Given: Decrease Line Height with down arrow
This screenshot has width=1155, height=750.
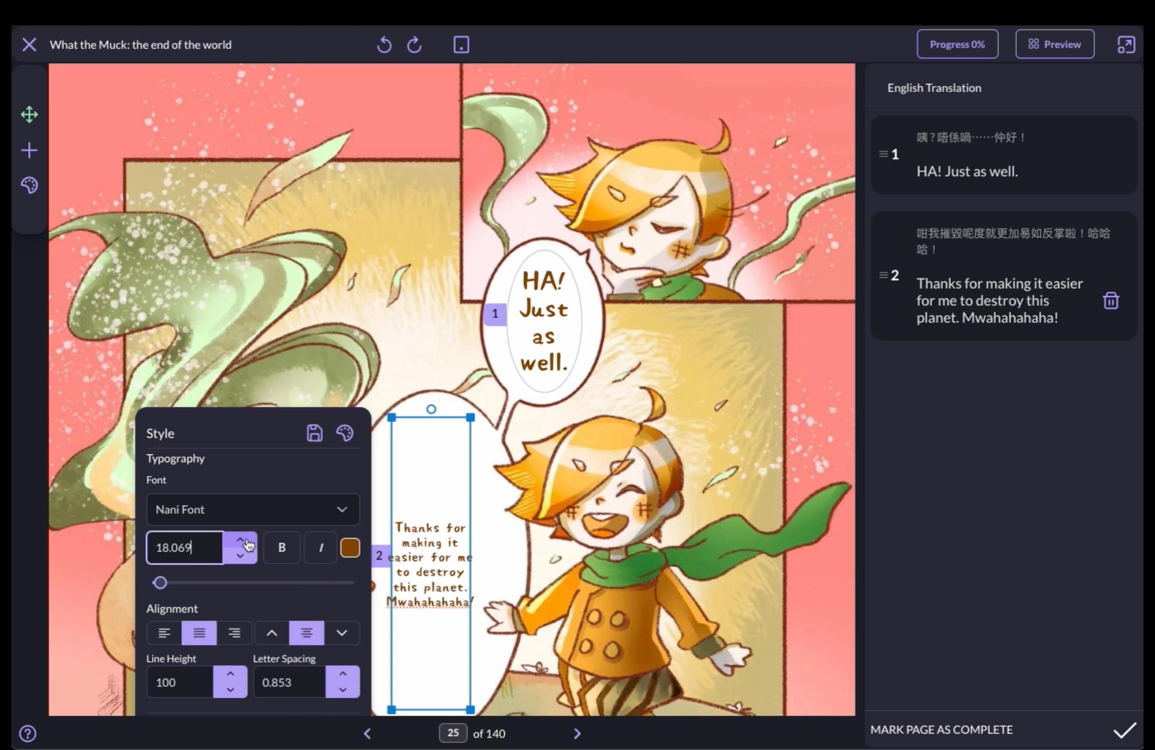Looking at the screenshot, I should pyautogui.click(x=231, y=690).
